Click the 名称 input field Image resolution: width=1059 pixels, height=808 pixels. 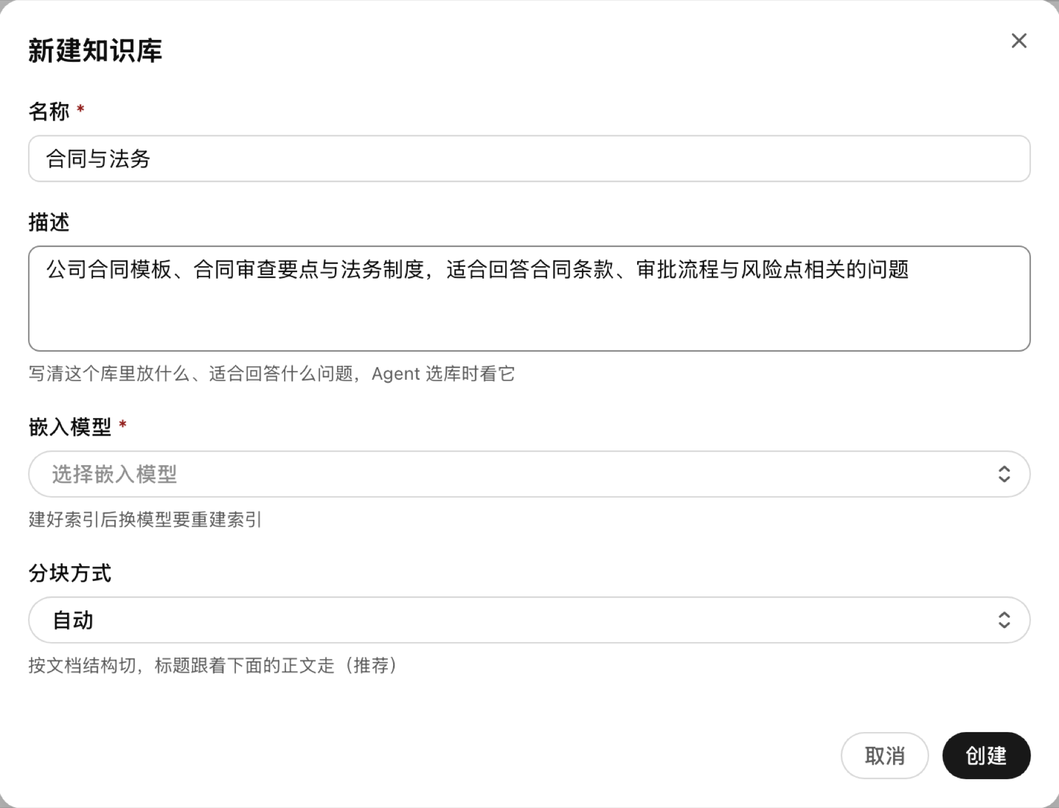click(529, 159)
